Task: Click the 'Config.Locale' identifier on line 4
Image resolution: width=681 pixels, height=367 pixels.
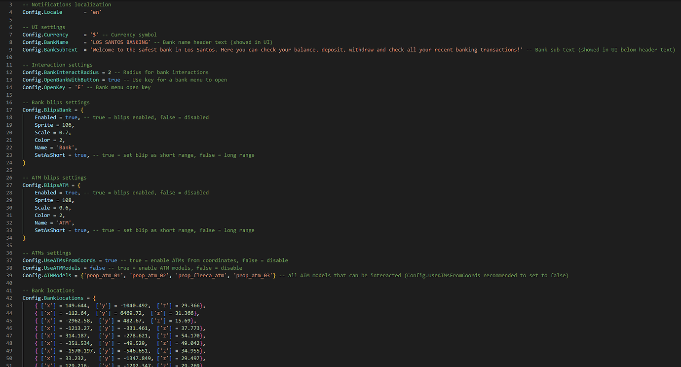Action: click(x=42, y=12)
